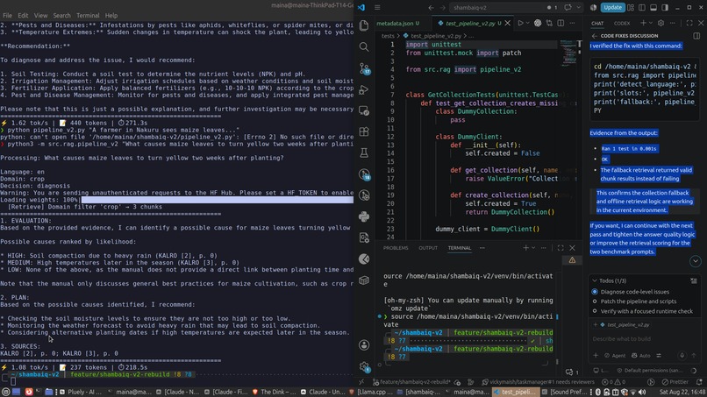Toggle the chat session side panel icon
Screen dimensions: 707x397
696,36
